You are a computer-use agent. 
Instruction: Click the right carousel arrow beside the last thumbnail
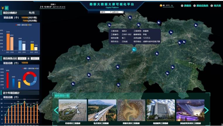coord(207,110)
